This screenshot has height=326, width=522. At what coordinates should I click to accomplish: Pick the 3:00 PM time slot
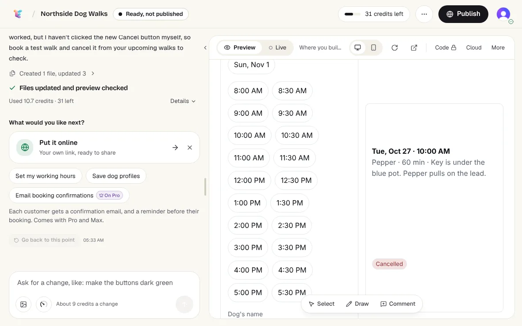tap(248, 248)
